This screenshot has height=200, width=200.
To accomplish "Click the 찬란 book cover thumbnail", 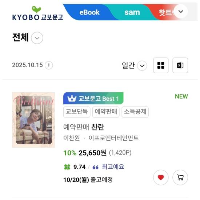I will 33,120.
